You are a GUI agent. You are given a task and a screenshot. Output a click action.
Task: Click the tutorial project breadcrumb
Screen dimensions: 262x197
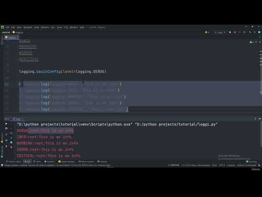(x=6, y=32)
